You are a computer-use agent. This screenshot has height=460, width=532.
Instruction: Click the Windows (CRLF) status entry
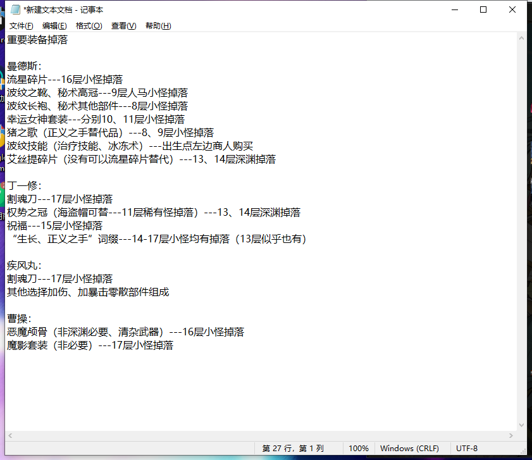[x=409, y=449]
